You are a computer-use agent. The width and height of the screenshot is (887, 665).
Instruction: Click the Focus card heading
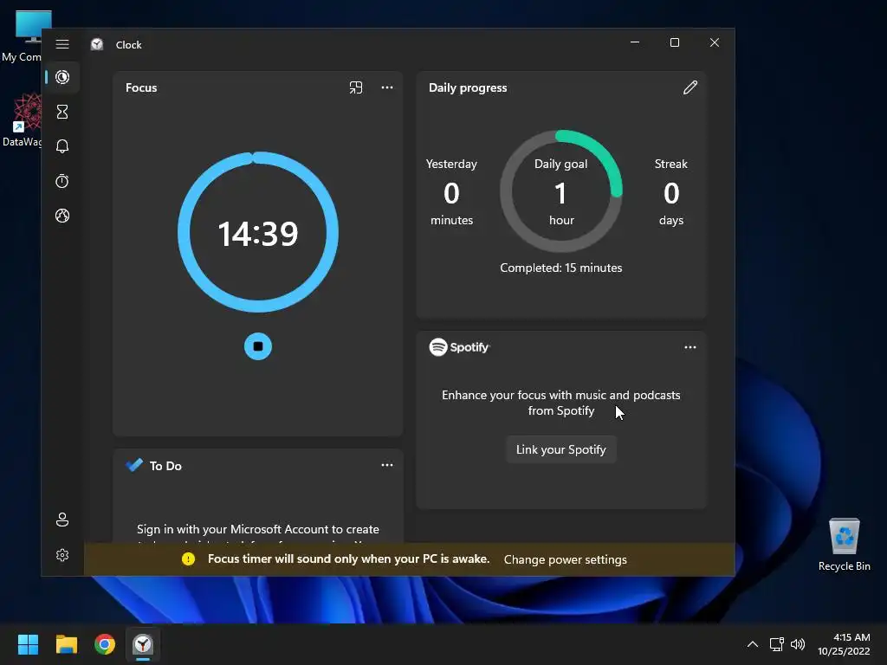(141, 87)
